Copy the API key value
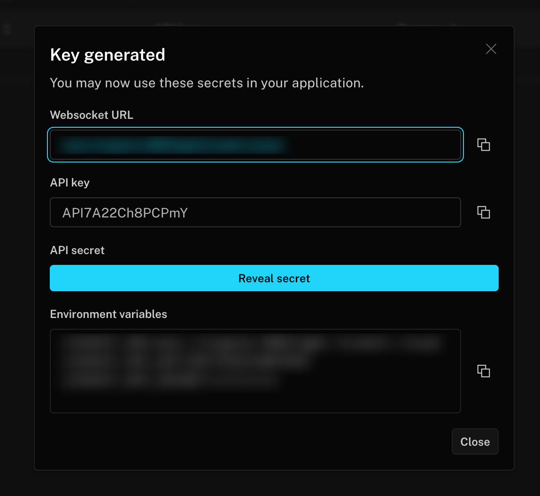Image resolution: width=540 pixels, height=496 pixels. (483, 212)
